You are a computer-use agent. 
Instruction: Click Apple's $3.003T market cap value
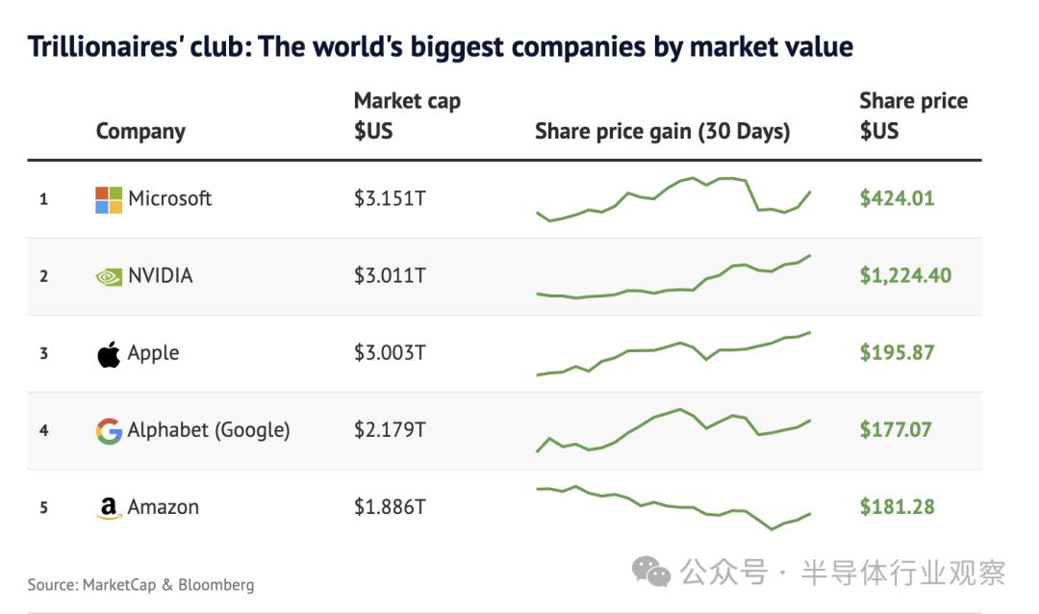[x=390, y=353]
